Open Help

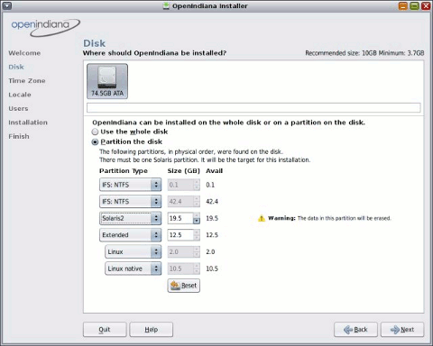pyautogui.click(x=152, y=330)
